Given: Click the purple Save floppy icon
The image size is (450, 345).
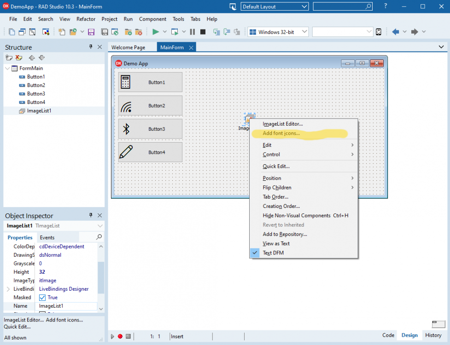Looking at the screenshot, I should [91, 32].
